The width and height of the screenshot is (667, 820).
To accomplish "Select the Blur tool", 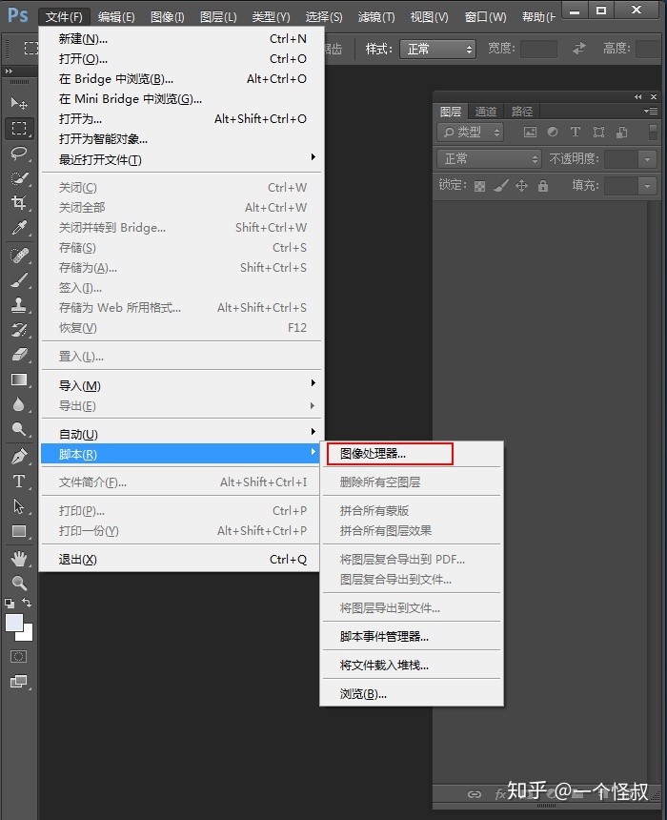I will point(19,405).
